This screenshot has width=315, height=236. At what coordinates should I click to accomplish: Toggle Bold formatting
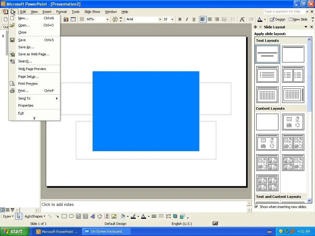180,19
